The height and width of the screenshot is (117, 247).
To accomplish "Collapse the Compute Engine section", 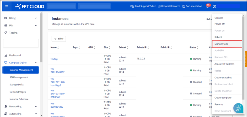I will (x=36, y=63).
